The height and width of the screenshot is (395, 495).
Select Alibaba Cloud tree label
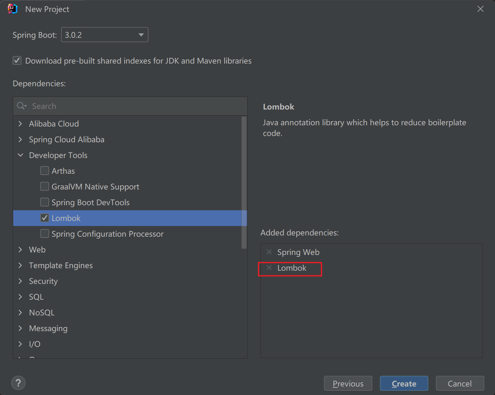coord(54,124)
